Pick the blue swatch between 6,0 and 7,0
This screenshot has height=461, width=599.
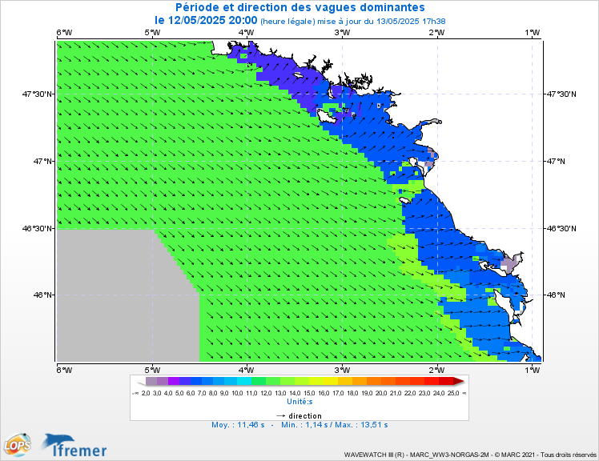[196, 381]
